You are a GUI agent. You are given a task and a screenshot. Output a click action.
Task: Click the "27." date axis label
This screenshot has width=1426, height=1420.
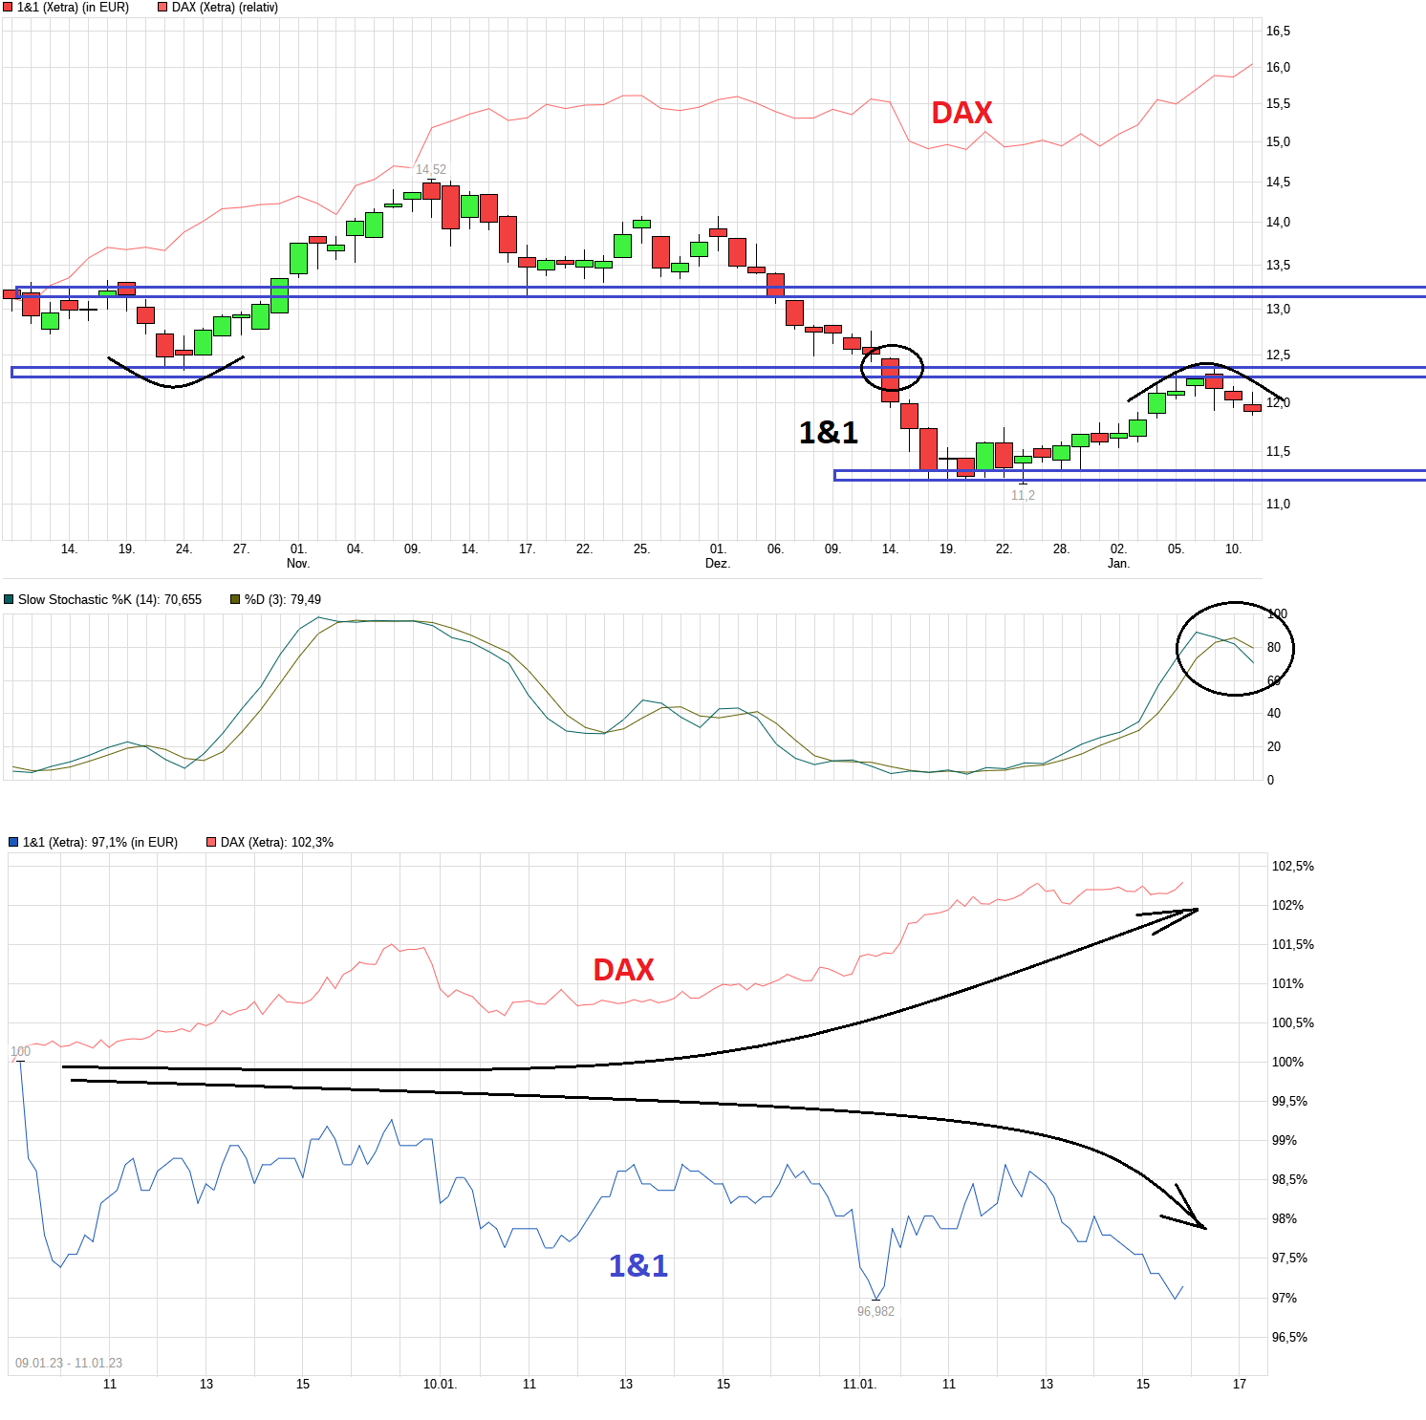pyautogui.click(x=241, y=549)
